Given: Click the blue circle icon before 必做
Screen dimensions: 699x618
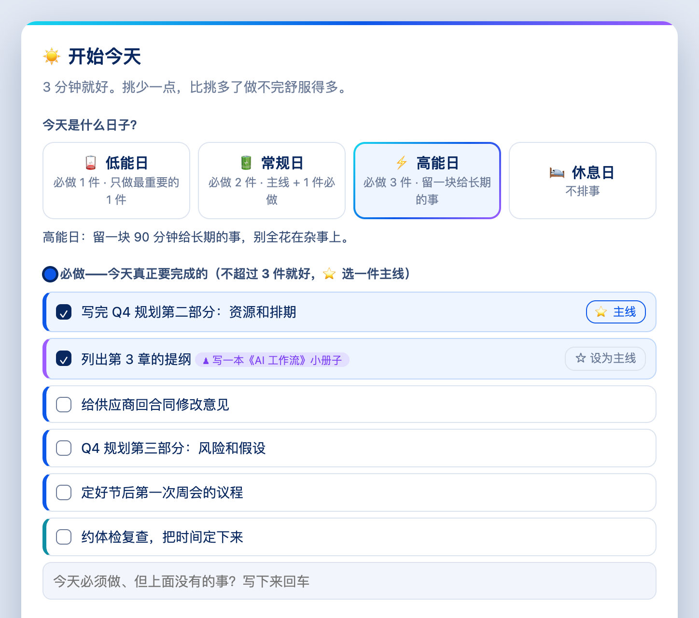Looking at the screenshot, I should [x=50, y=274].
